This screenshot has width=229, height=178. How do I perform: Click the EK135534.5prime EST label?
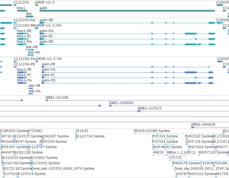tap(31, 174)
